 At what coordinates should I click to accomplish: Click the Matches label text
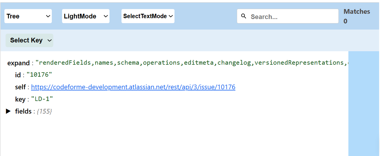(357, 12)
